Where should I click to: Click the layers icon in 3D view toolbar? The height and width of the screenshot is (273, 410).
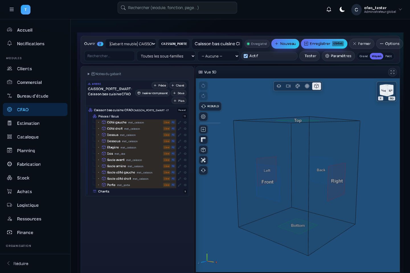[279, 86]
